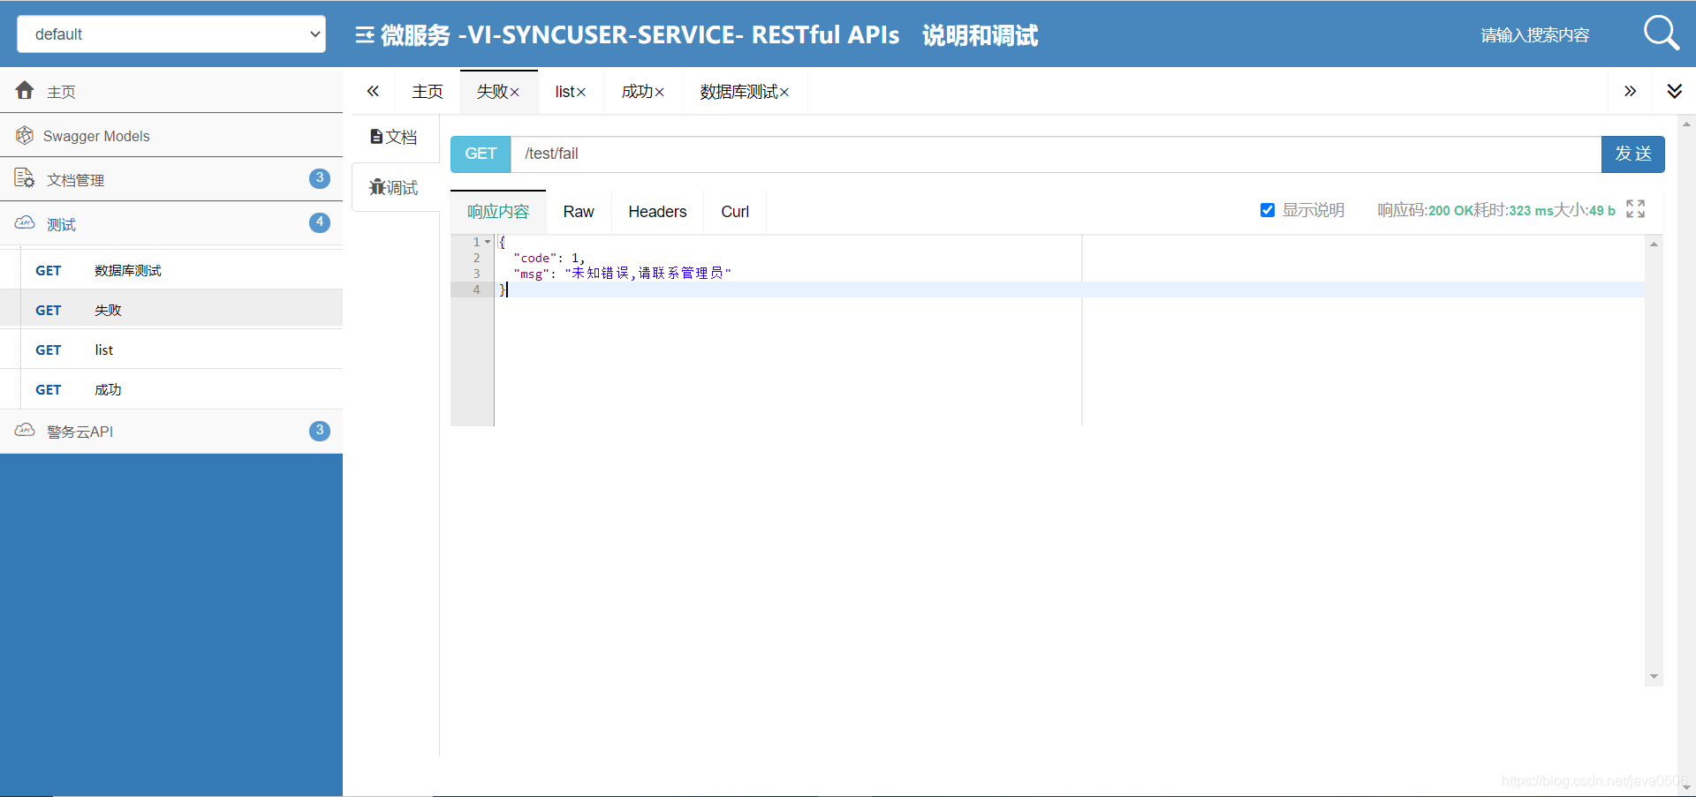Close the 成功 tab
The image size is (1696, 797).
660,93
